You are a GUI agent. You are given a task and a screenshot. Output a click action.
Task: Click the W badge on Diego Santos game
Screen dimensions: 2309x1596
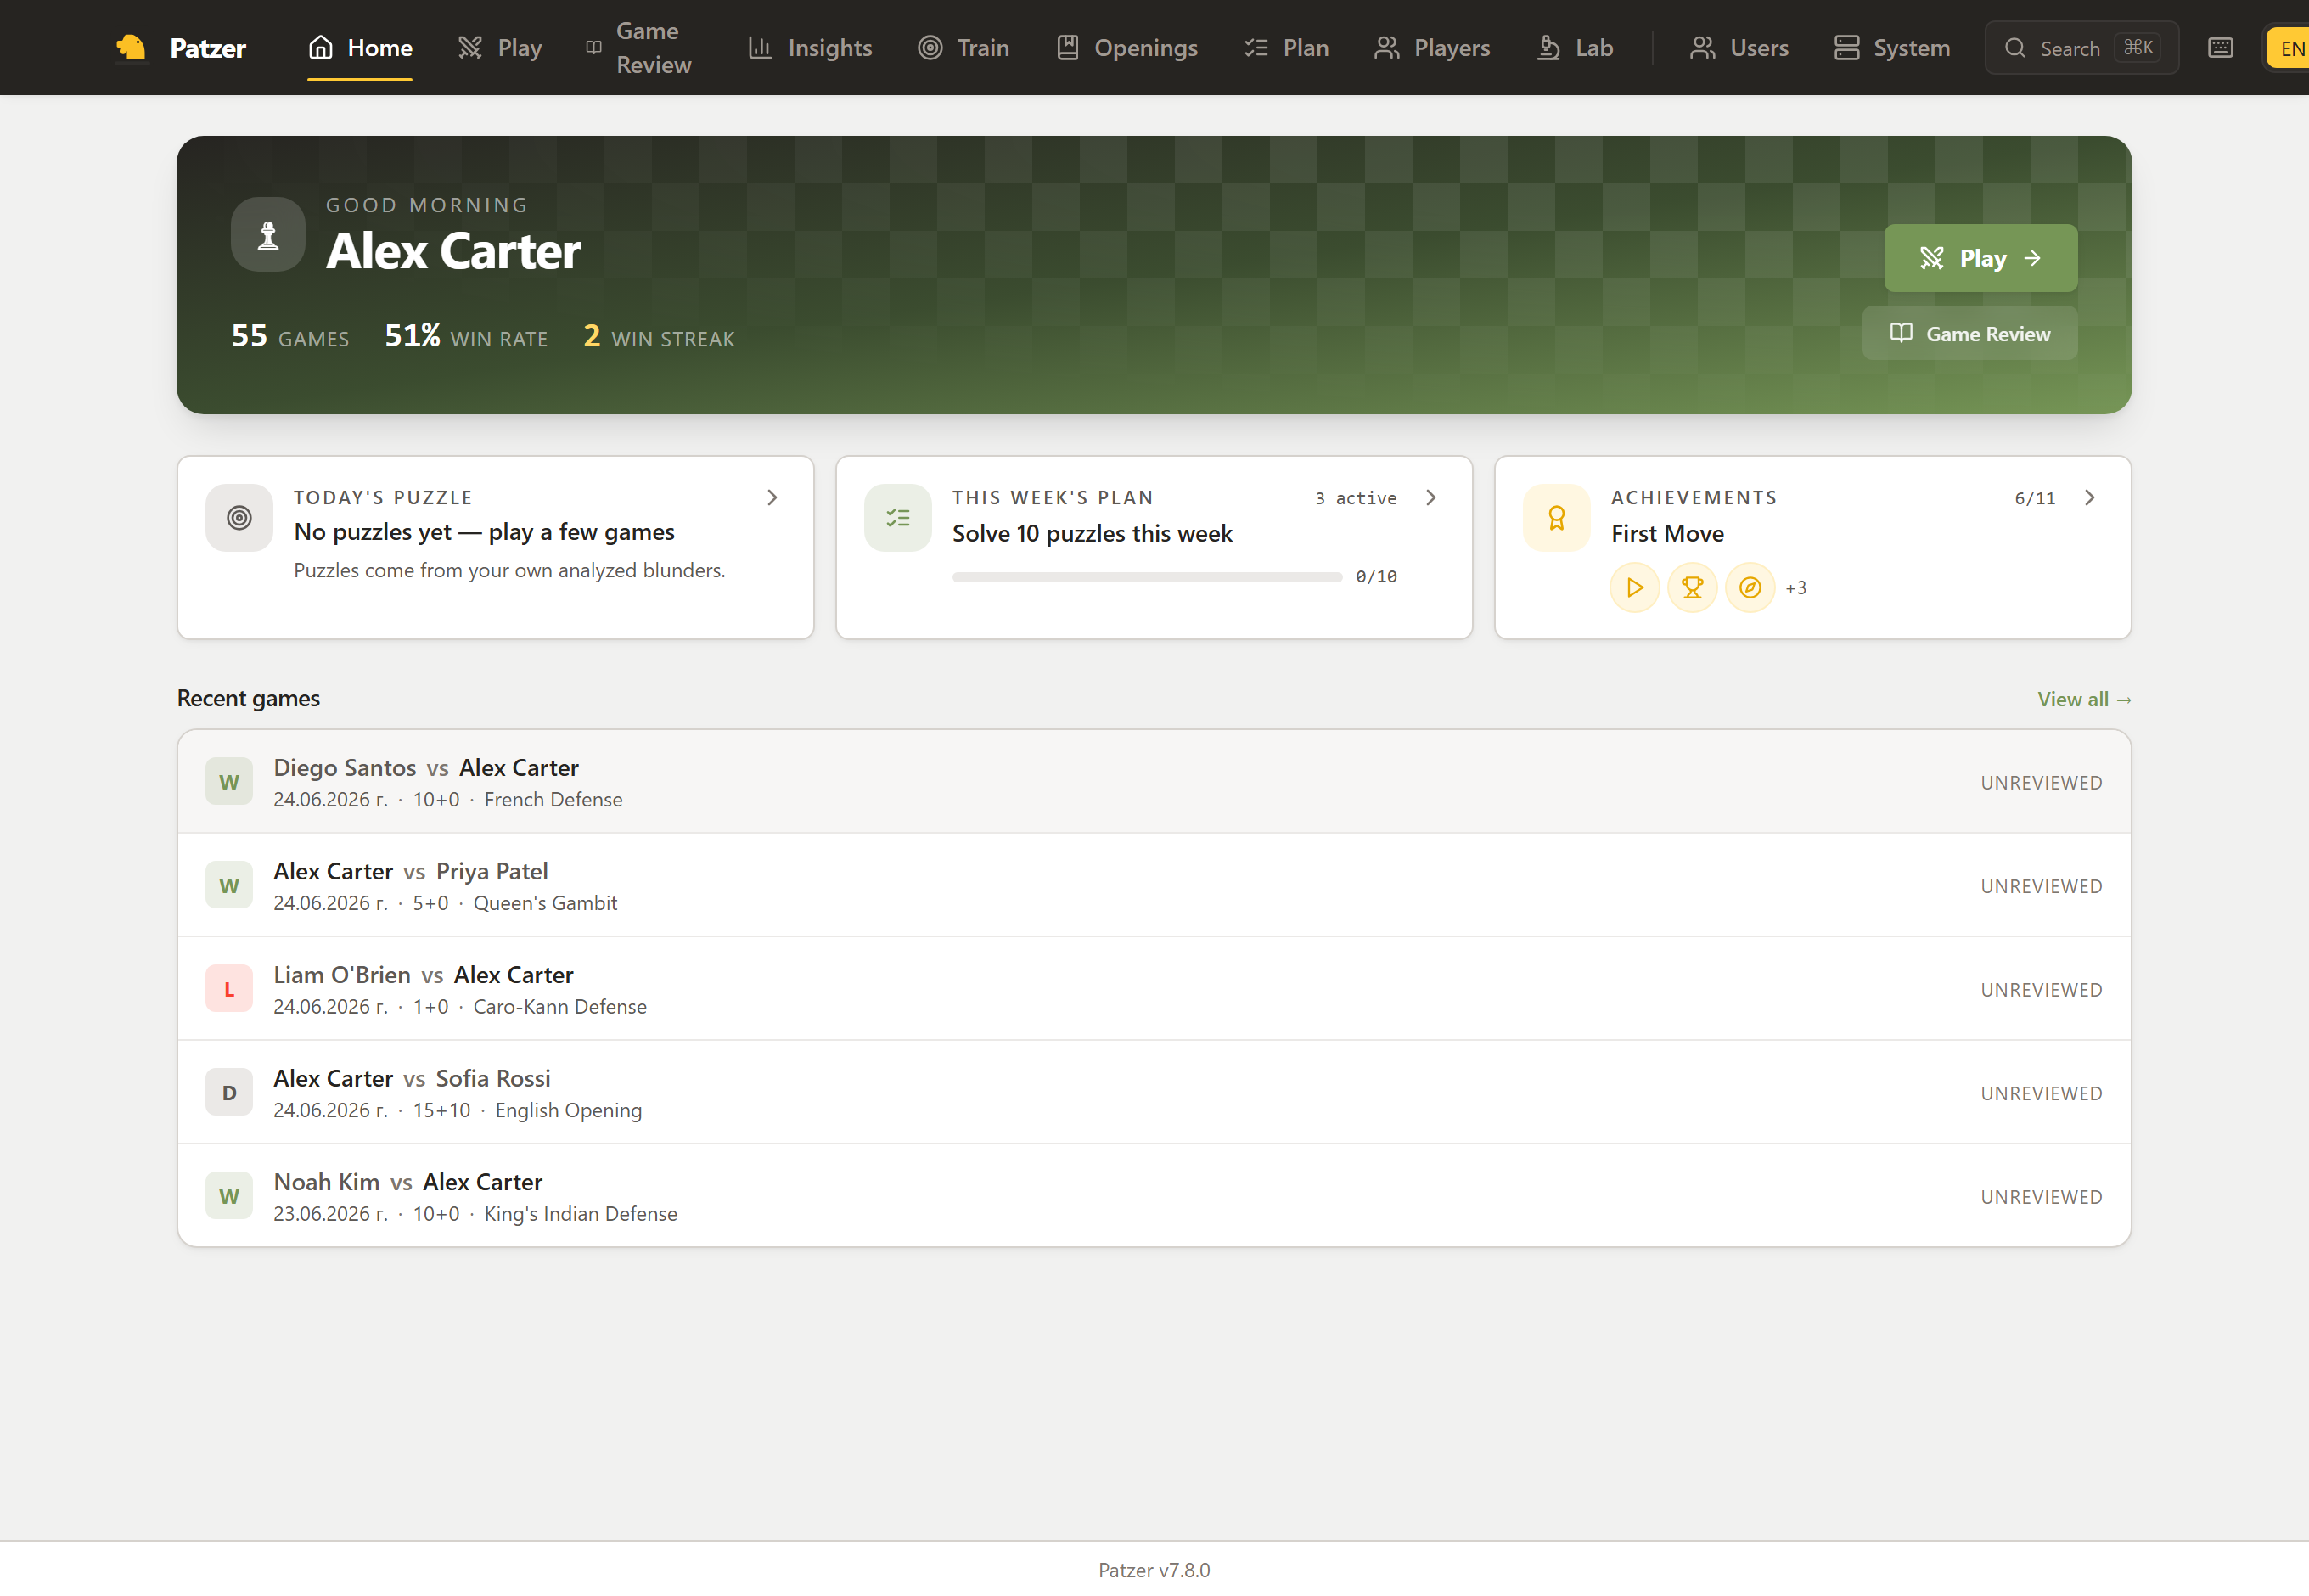229,782
